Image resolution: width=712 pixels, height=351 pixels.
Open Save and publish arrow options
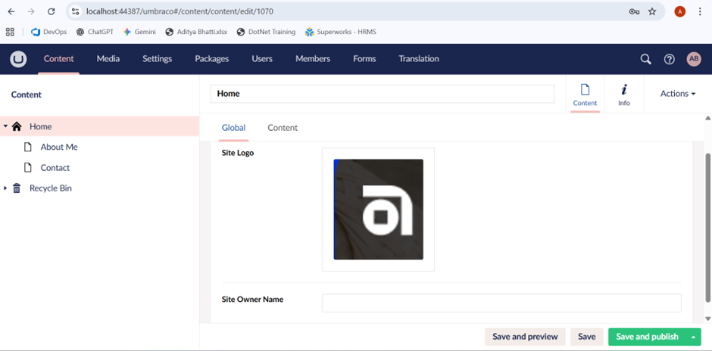point(693,337)
